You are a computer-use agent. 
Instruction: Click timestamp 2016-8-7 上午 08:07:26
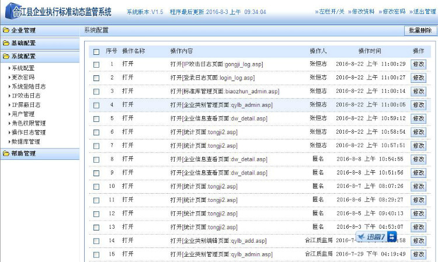tap(370, 186)
